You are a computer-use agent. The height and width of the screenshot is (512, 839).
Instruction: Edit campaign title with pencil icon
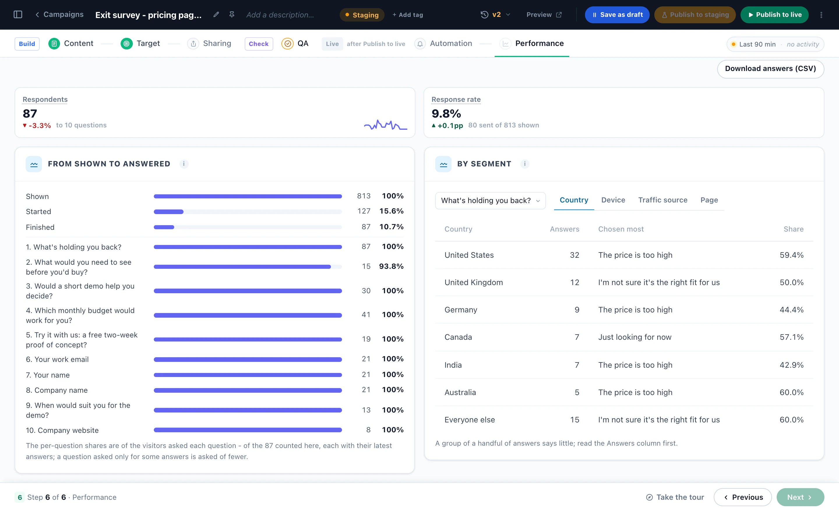point(216,15)
